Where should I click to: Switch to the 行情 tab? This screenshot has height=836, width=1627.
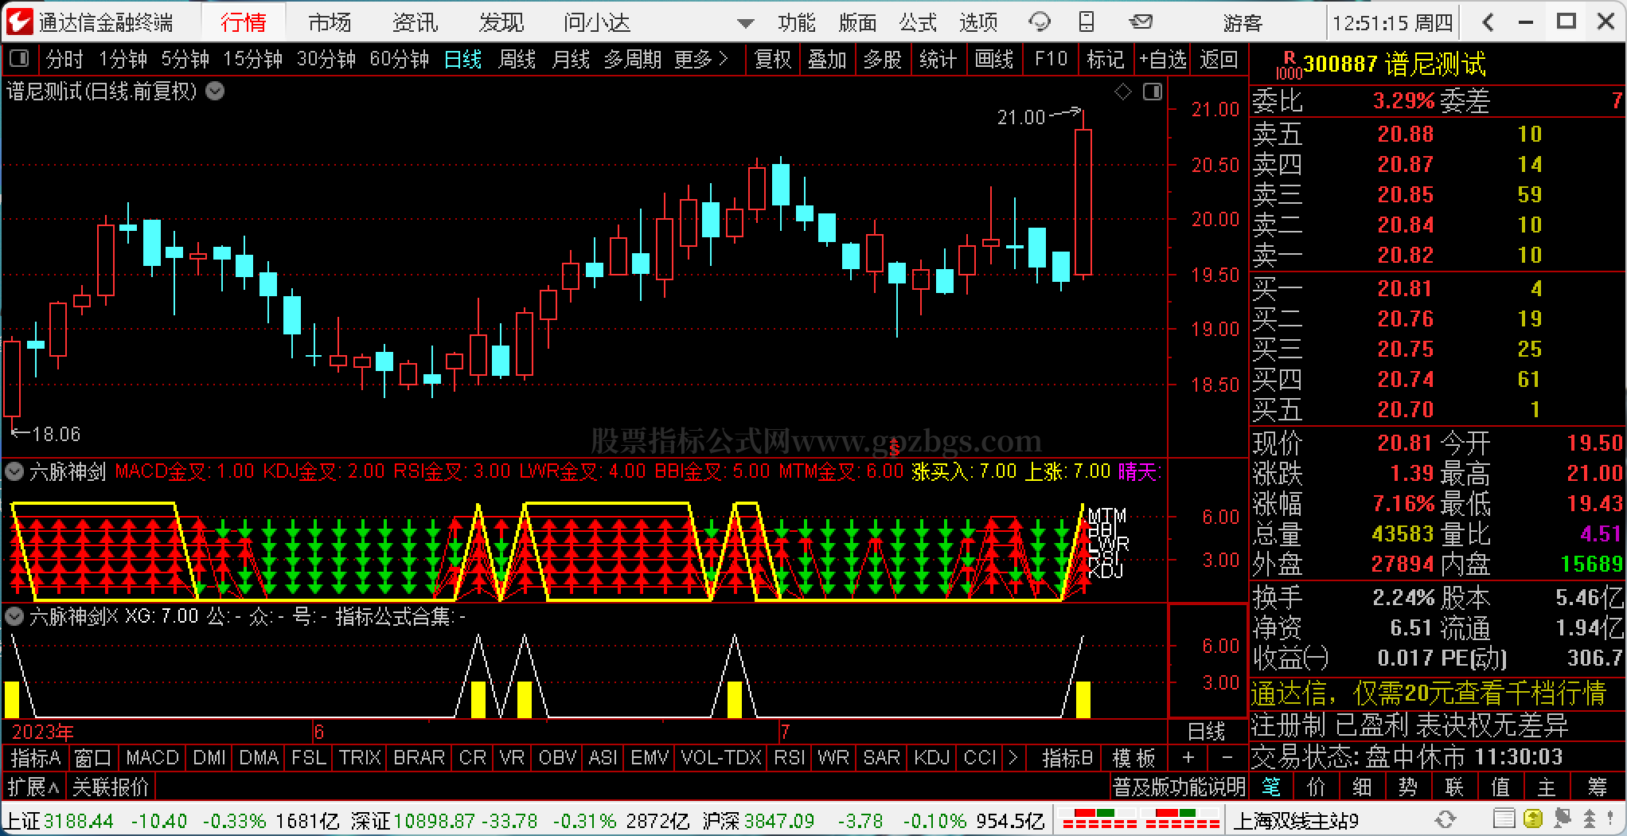coord(243,22)
